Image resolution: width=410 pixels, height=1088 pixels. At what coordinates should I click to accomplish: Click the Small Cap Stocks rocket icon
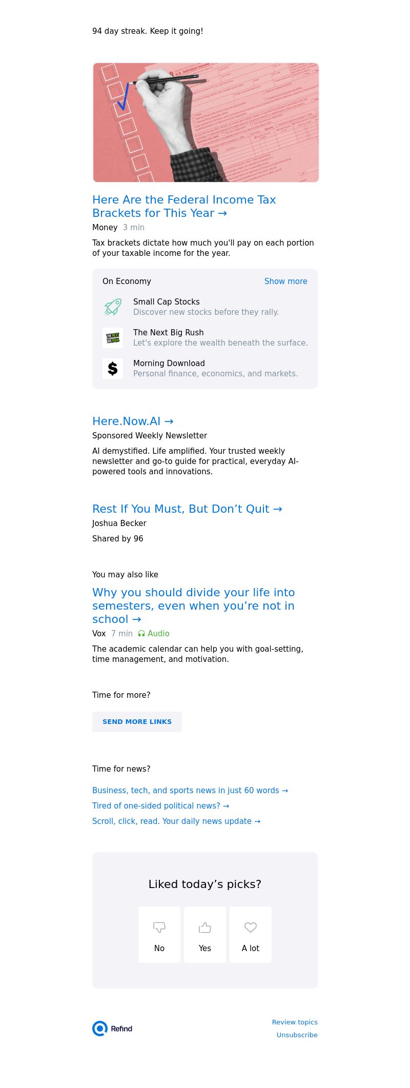click(x=113, y=307)
